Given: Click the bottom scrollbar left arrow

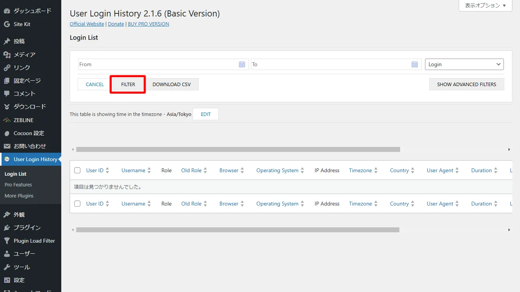Looking at the screenshot, I should 73,230.
